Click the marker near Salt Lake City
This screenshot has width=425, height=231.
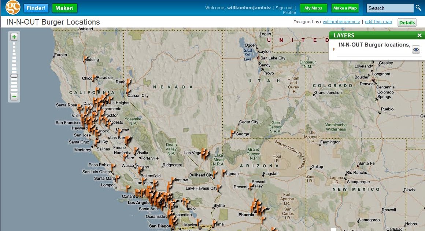click(x=259, y=57)
